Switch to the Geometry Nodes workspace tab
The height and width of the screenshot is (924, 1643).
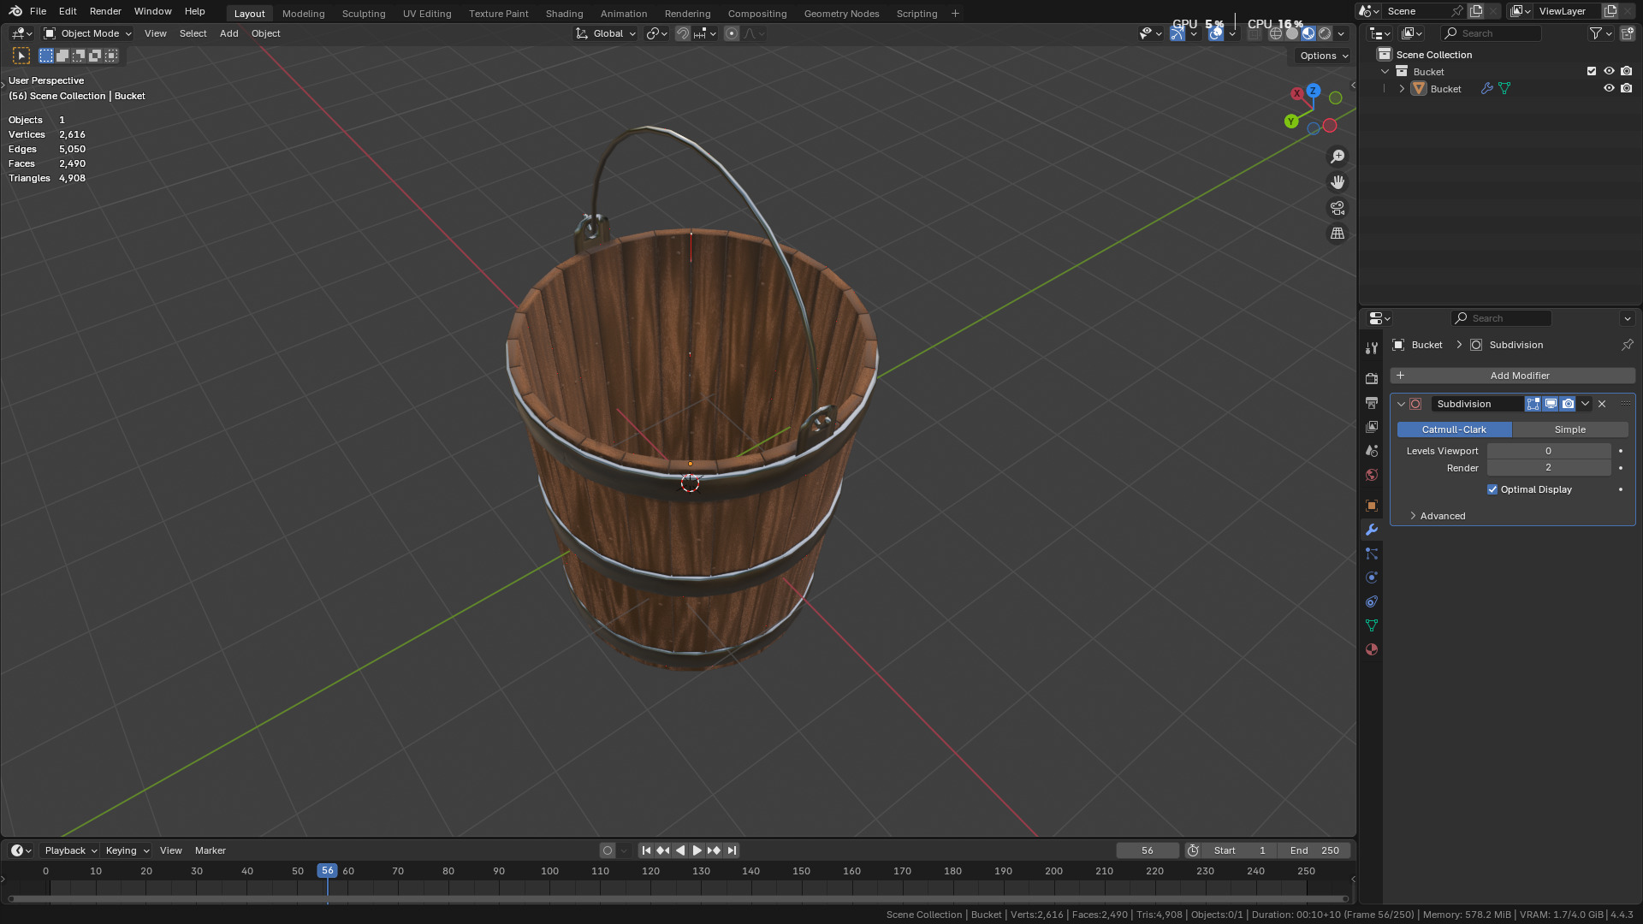841,14
